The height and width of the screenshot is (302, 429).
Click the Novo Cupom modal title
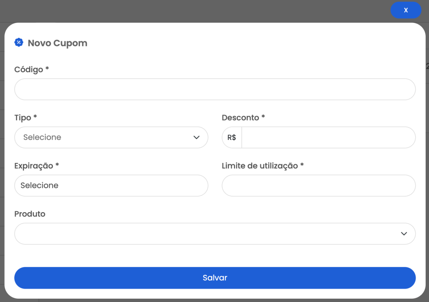(57, 43)
